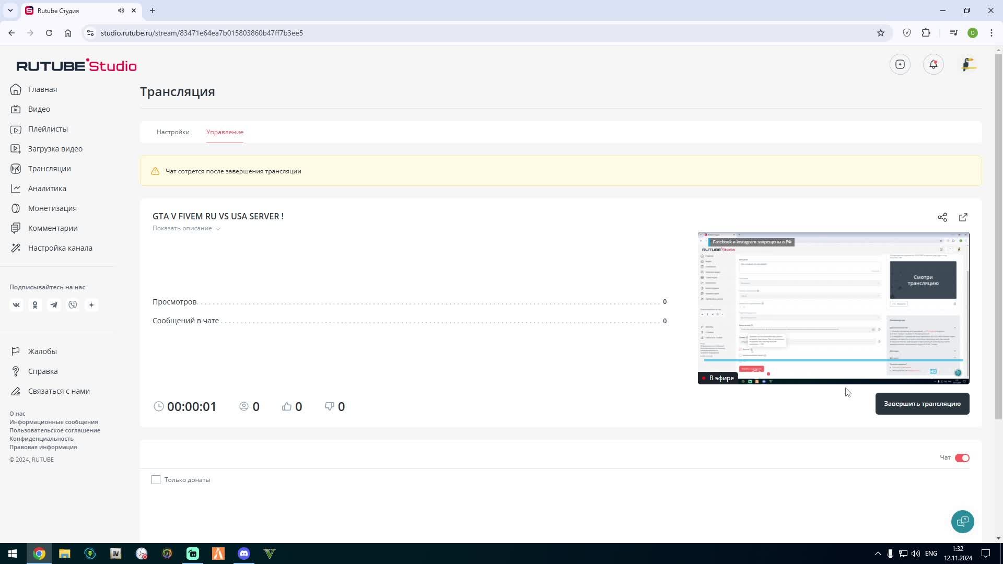The image size is (1003, 564).
Task: Mute the Rutube Студия browser tab
Action: coord(121,10)
